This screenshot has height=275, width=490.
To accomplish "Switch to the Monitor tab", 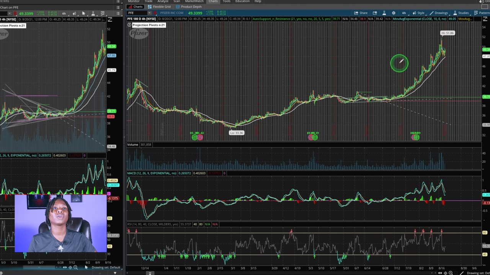I will pos(134,2).
